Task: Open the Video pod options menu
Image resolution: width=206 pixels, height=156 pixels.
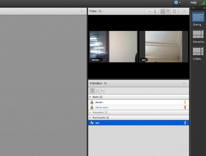Action: tap(185, 11)
